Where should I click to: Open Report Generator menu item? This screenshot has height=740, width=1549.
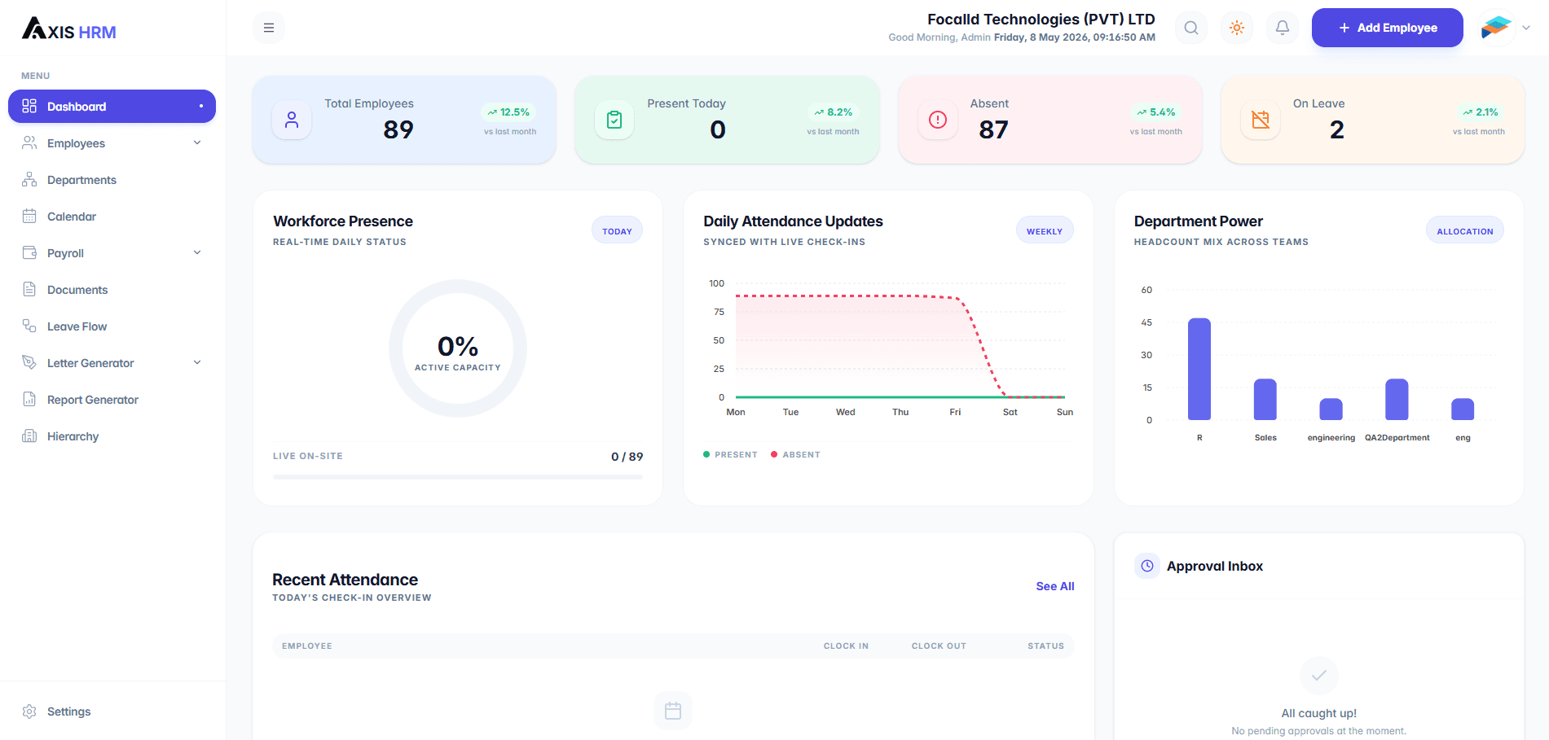[112, 400]
